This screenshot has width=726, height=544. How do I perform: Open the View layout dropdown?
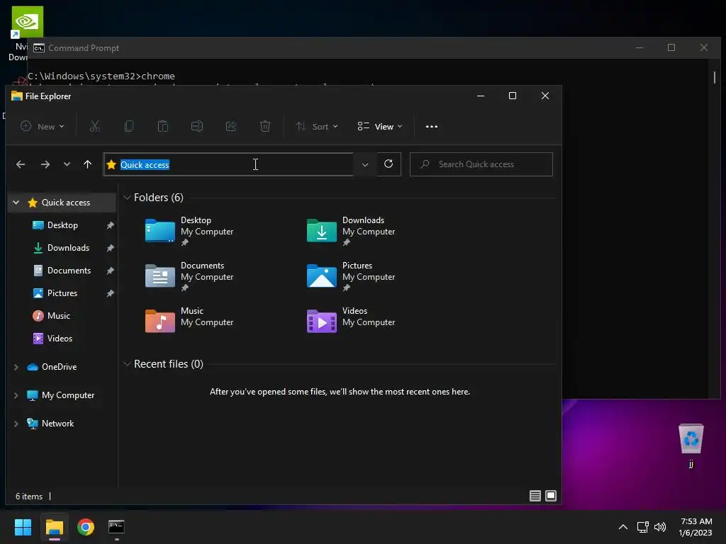380,126
